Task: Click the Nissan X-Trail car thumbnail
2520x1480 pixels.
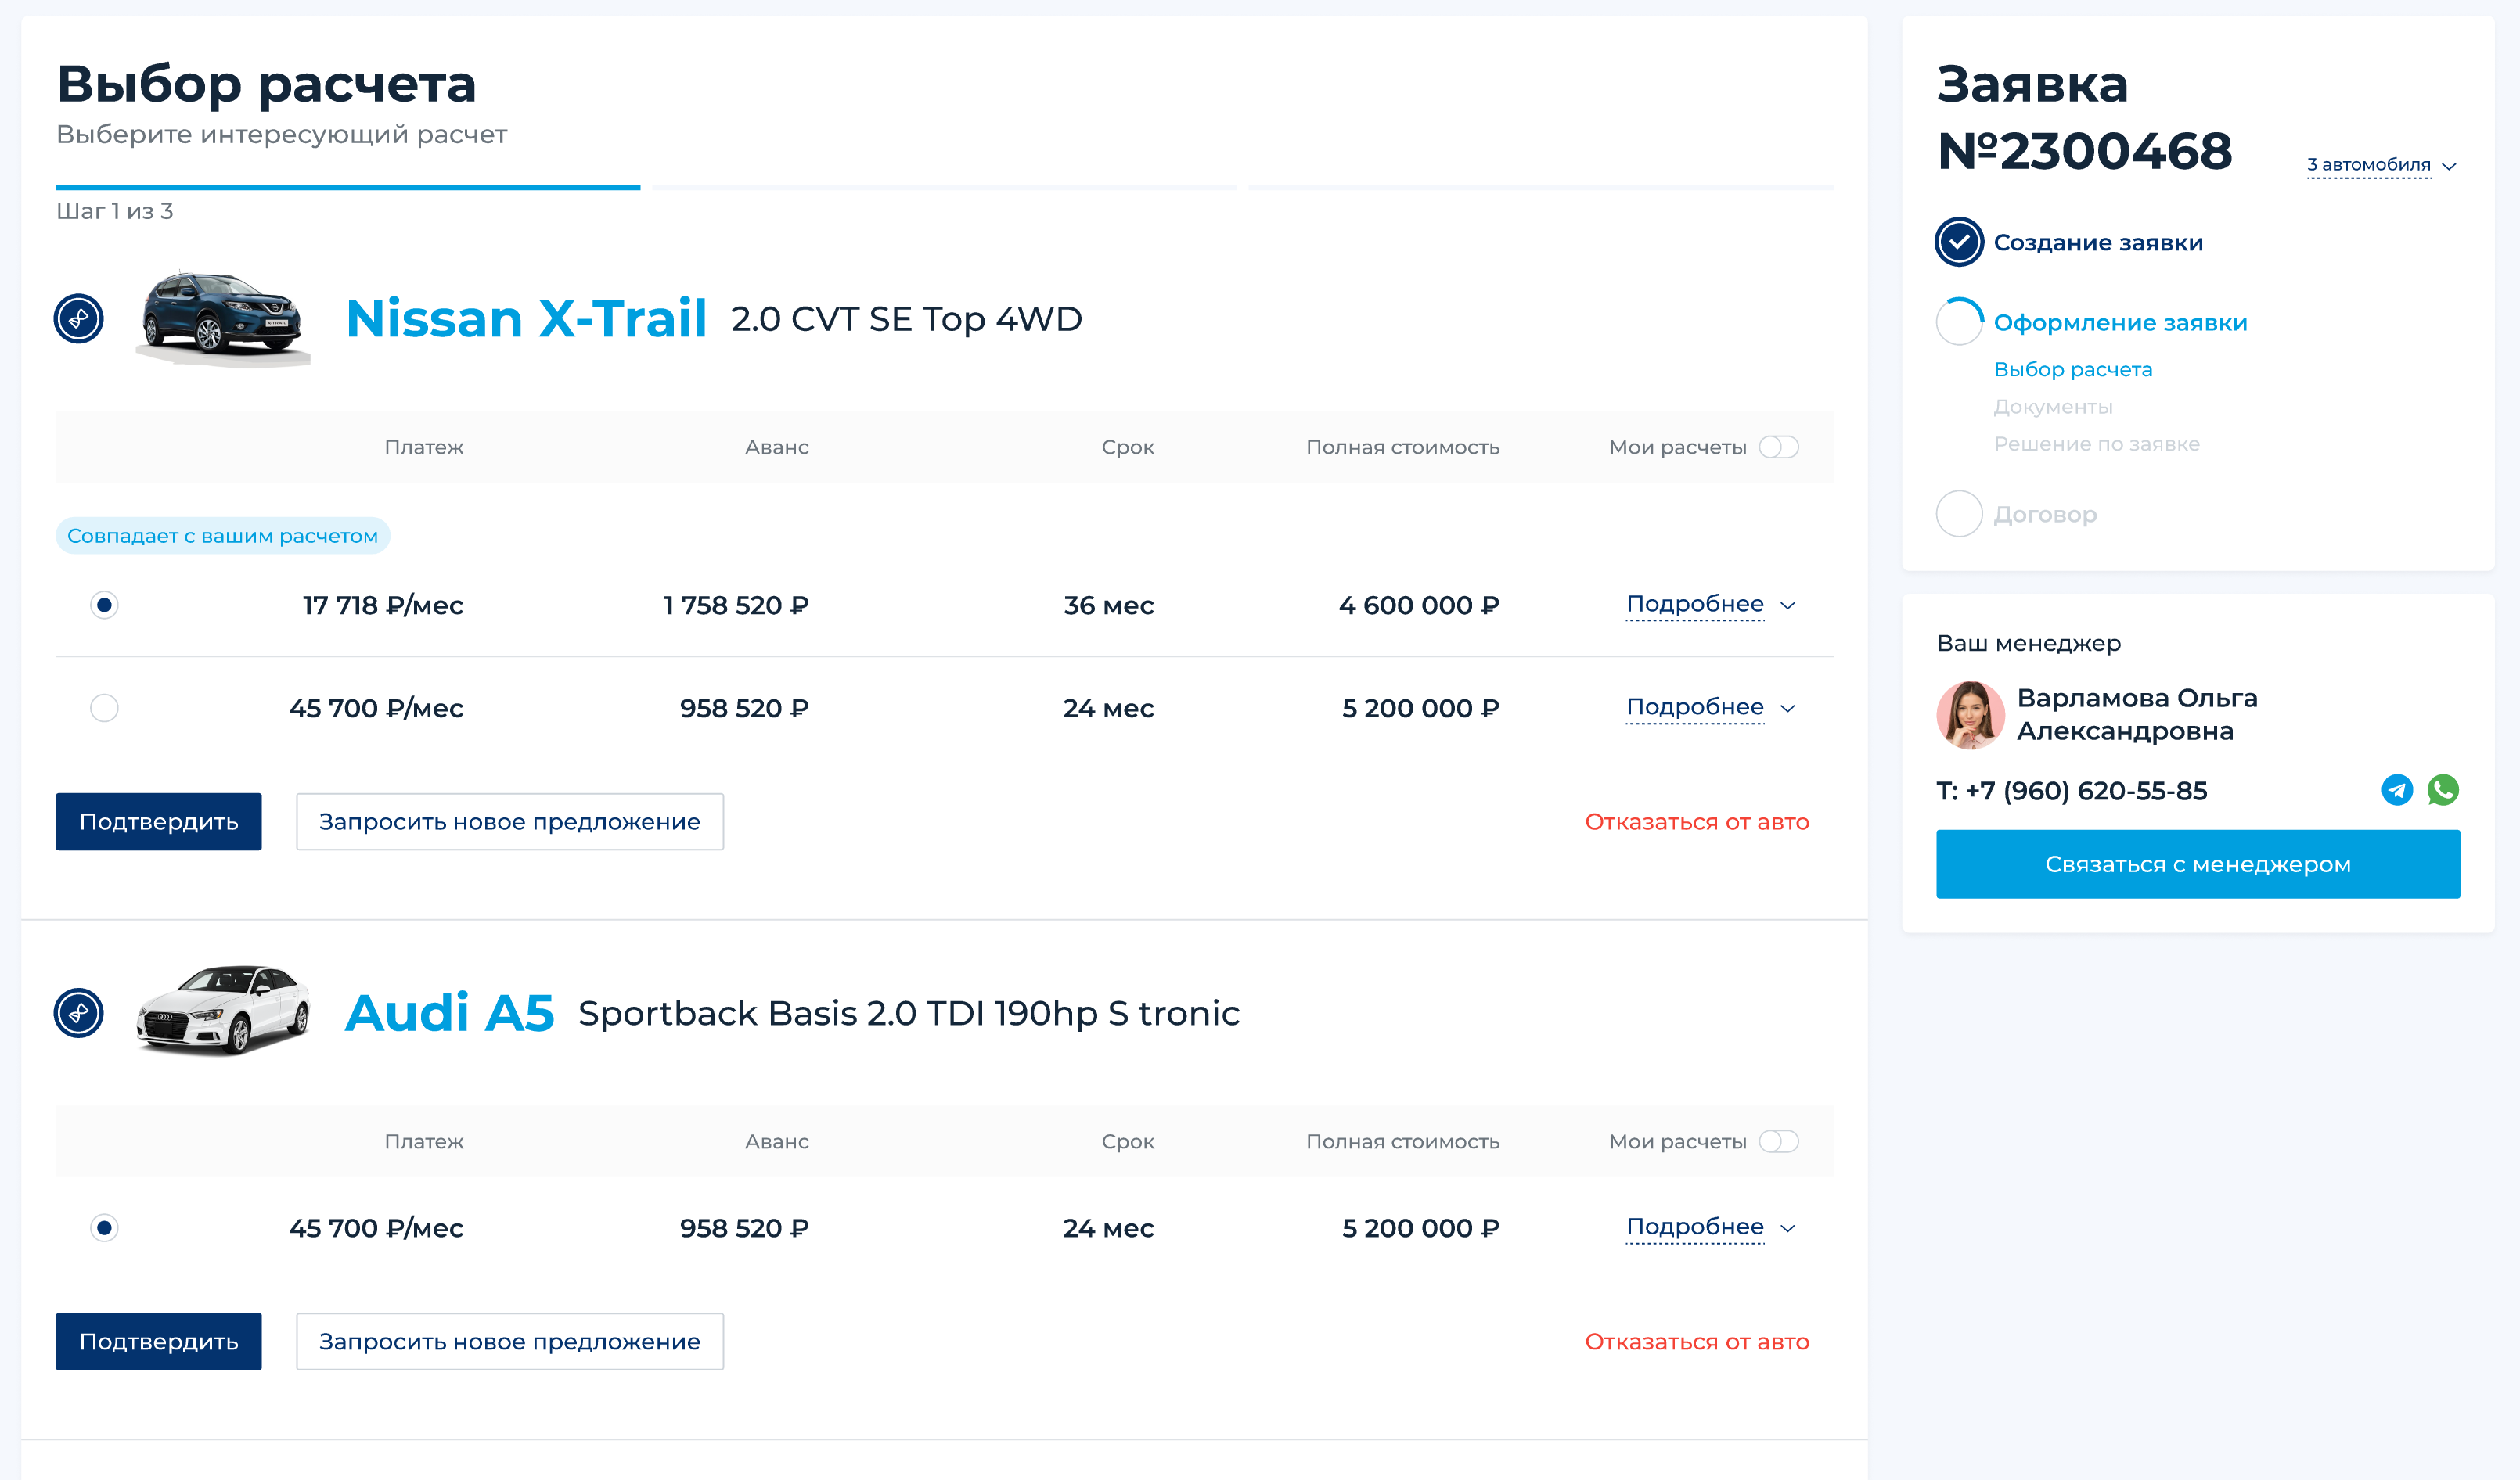Action: tap(224, 317)
